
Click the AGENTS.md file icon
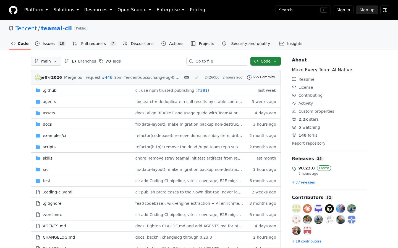(38, 226)
